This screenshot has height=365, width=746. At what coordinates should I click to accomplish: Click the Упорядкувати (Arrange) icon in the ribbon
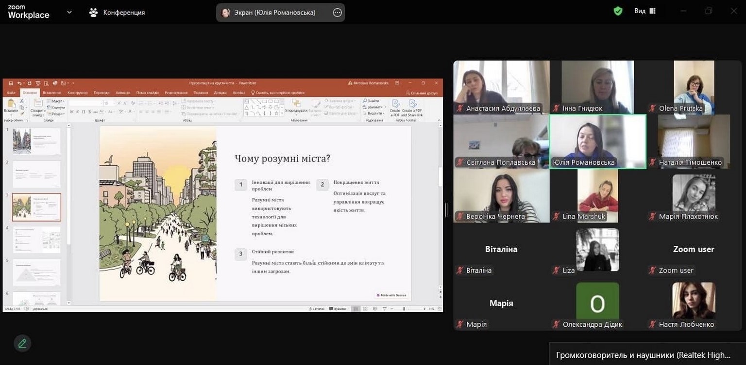click(x=296, y=105)
